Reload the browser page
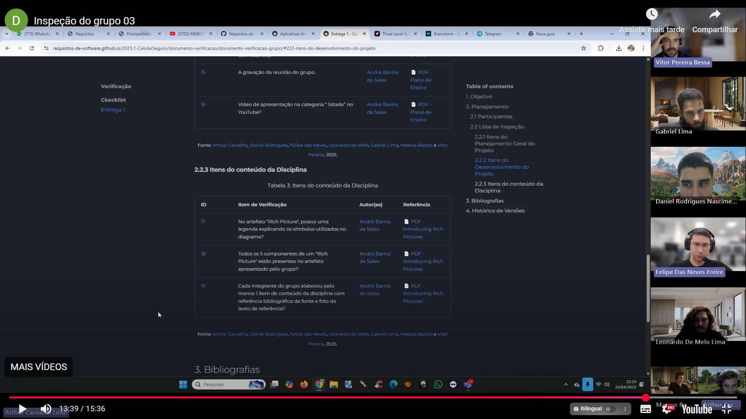Viewport: 746px width, 419px height. [x=32, y=48]
